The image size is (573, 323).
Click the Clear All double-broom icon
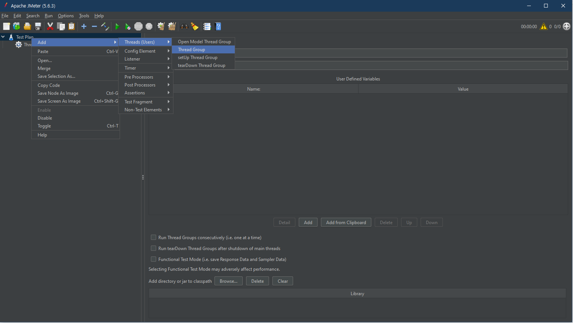click(x=172, y=26)
